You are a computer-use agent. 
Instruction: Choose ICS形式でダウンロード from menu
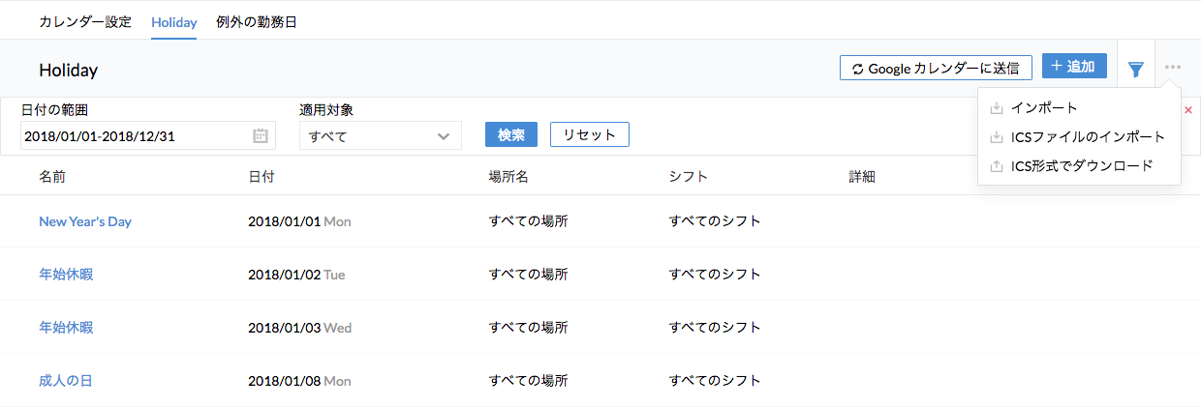click(x=1081, y=165)
